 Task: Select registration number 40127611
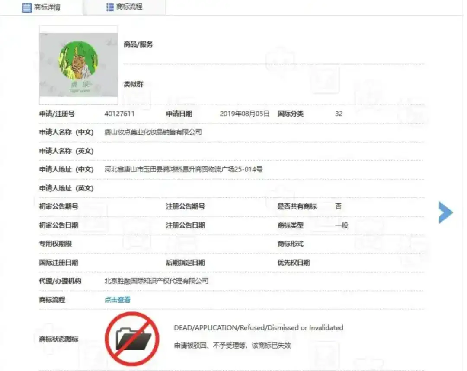[119, 114]
